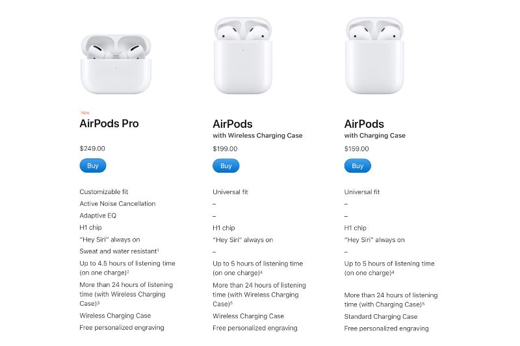This screenshot has height=346, width=520.
Task: Open the AirPods Pro product image
Action: coord(116,64)
